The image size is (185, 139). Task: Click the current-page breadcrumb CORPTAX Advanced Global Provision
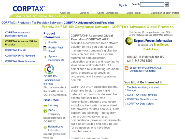point(89,23)
